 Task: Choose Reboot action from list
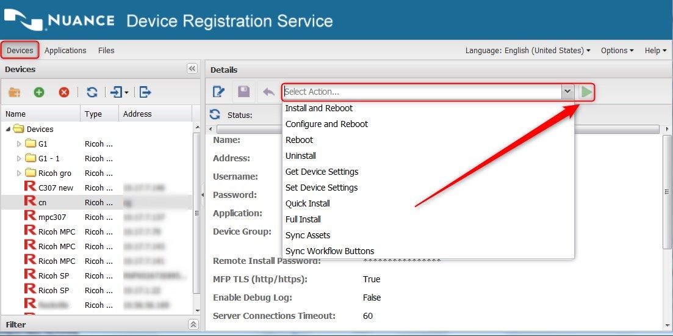point(299,140)
